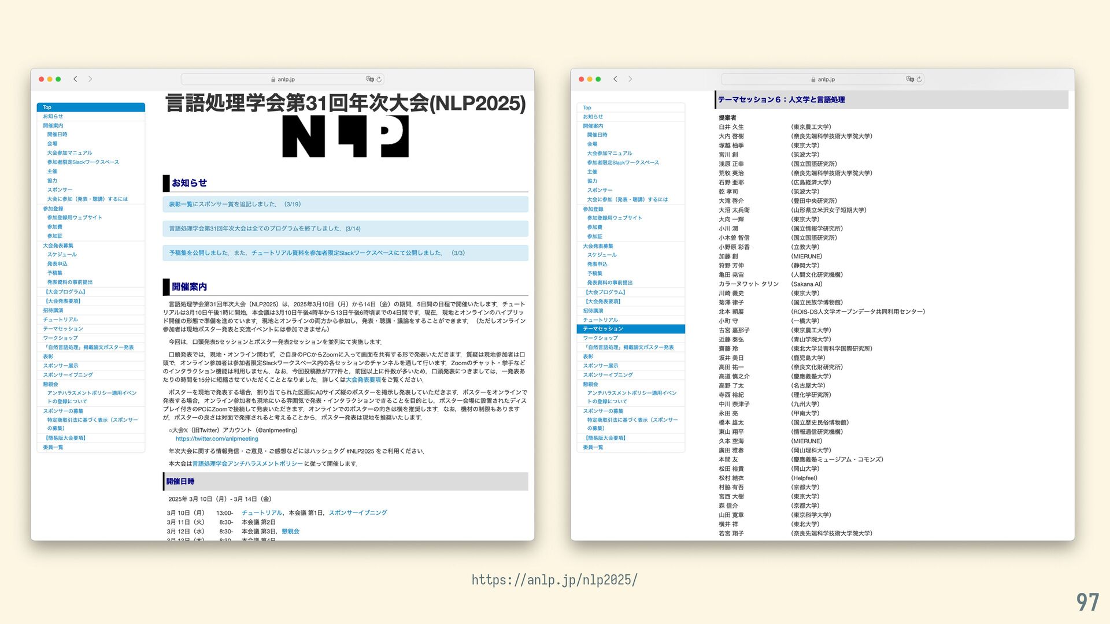Open 言語処理学会アンチハラスメントポリシー link
1110x624 pixels.
(247, 463)
